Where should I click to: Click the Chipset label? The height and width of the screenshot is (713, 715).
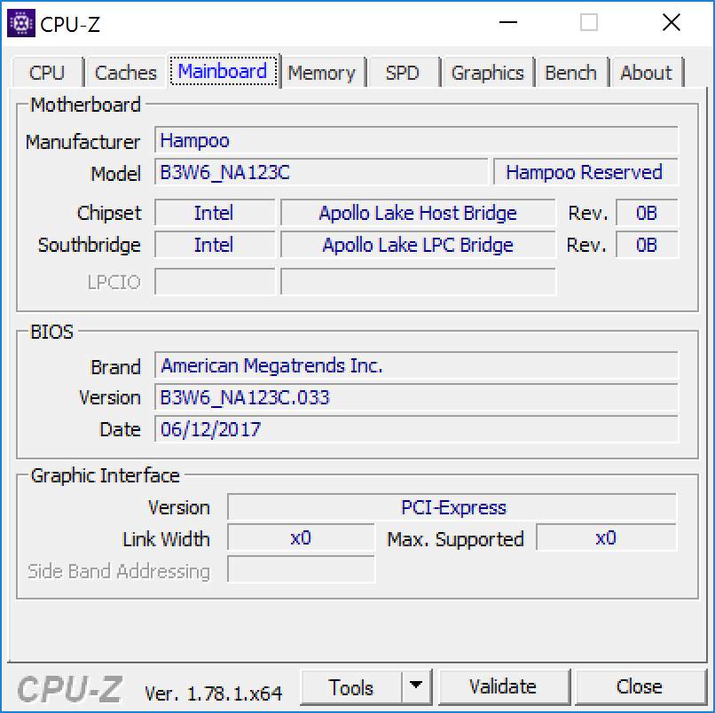(x=109, y=213)
